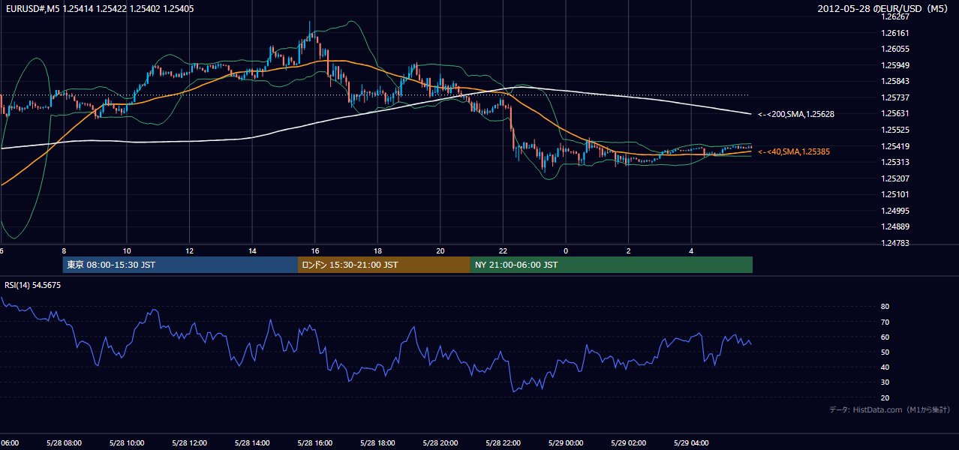
Task: Click the 5/28 14:00 time label
Action: [252, 443]
